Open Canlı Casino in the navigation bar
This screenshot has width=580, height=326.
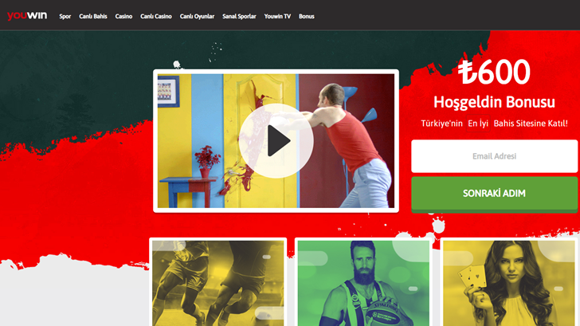coord(155,16)
